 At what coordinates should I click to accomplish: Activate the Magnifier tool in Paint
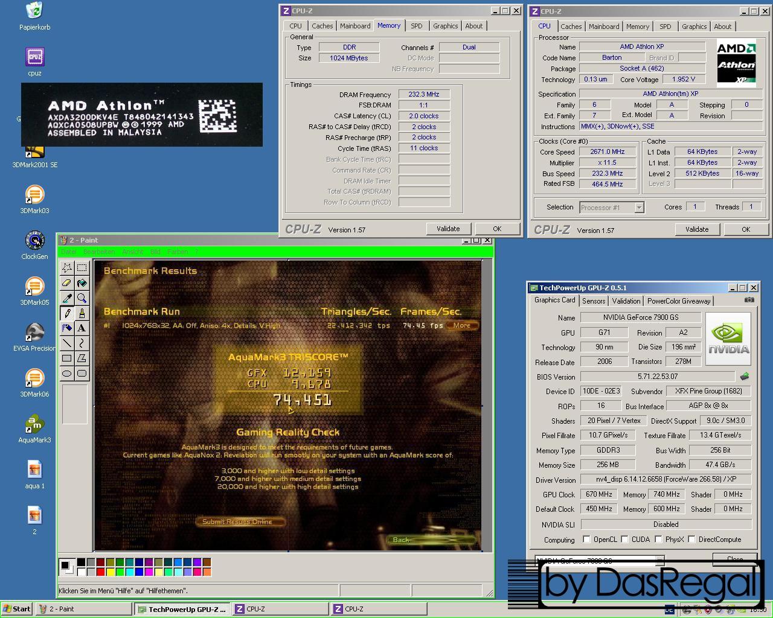(x=82, y=298)
